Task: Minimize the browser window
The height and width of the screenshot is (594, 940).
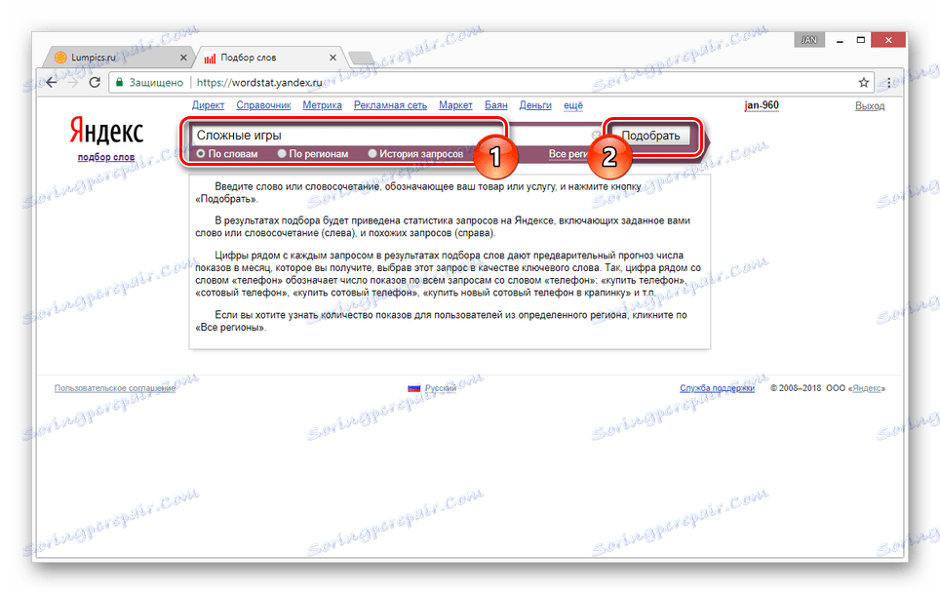Action: tap(840, 40)
